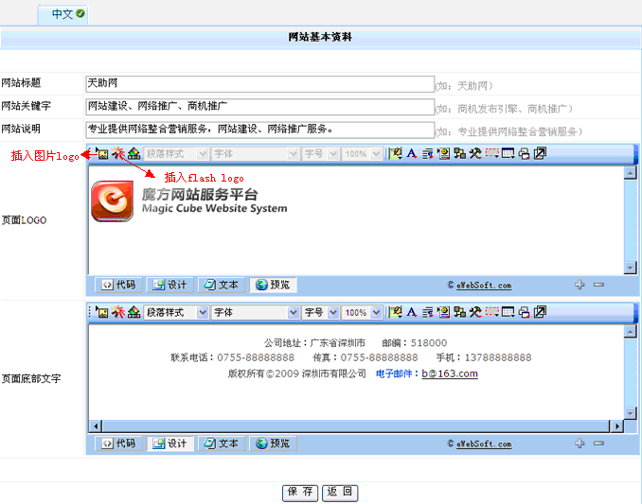Open red dashed form icon in LOGO editor
The width and height of the screenshot is (642, 504).
click(x=491, y=154)
